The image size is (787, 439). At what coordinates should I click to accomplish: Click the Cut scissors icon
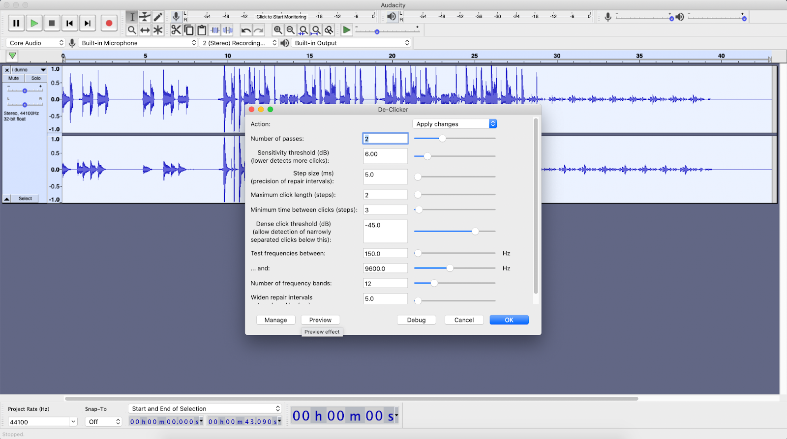[x=176, y=30]
